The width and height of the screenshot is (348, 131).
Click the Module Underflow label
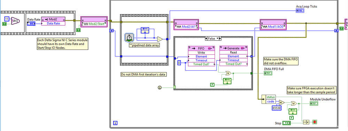click(323, 99)
